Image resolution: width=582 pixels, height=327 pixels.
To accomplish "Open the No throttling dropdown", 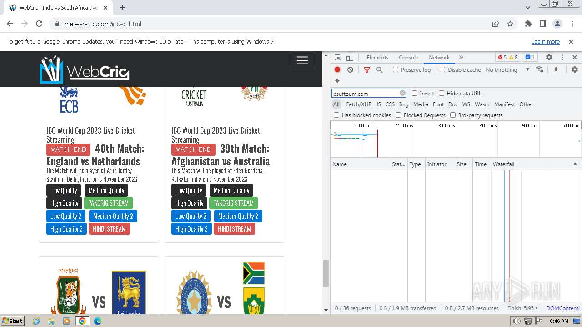I will (507, 69).
